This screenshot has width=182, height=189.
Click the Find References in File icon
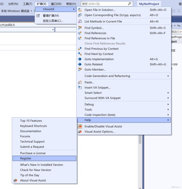tap(80, 38)
